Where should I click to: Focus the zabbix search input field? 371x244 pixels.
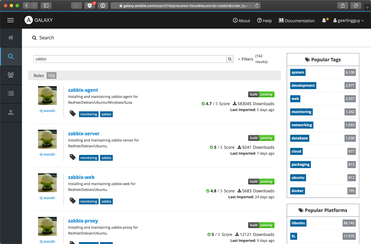[x=130, y=59]
